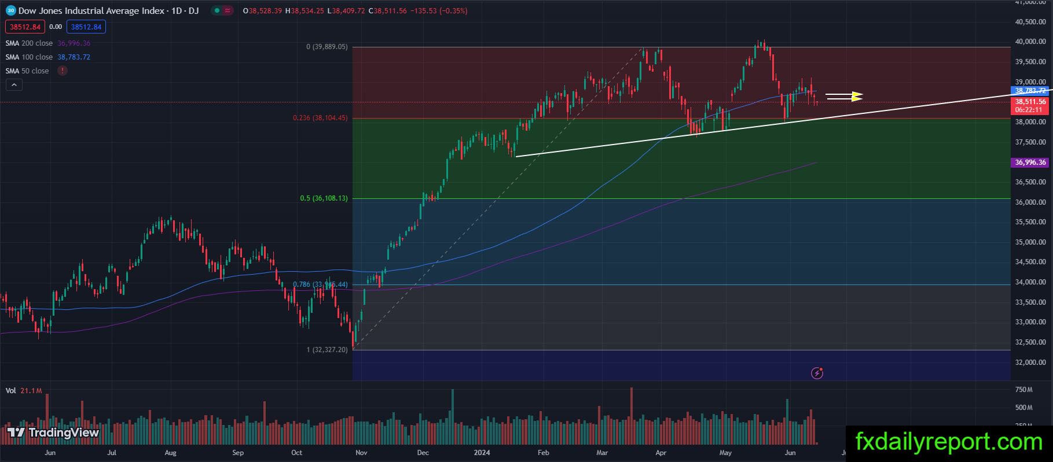Viewport: 1053px width, 462px height.
Task: Click the 500 M volume scale label
Action: click(1024, 408)
